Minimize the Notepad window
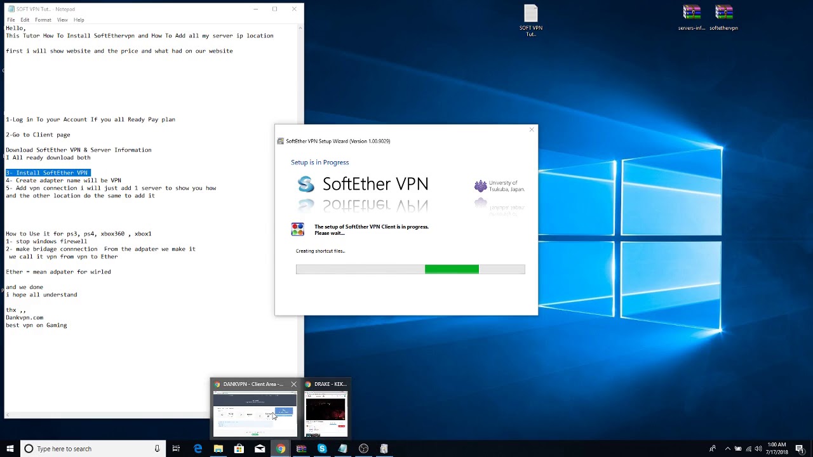This screenshot has width=813, height=457. click(255, 9)
